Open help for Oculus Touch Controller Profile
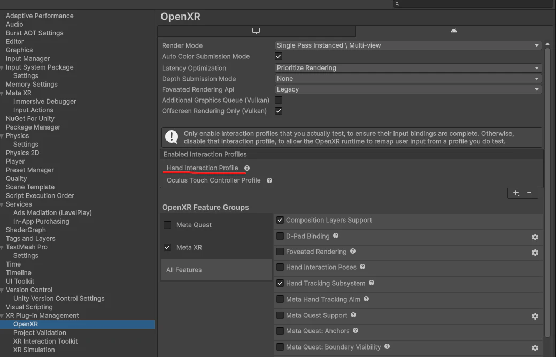 pos(269,180)
